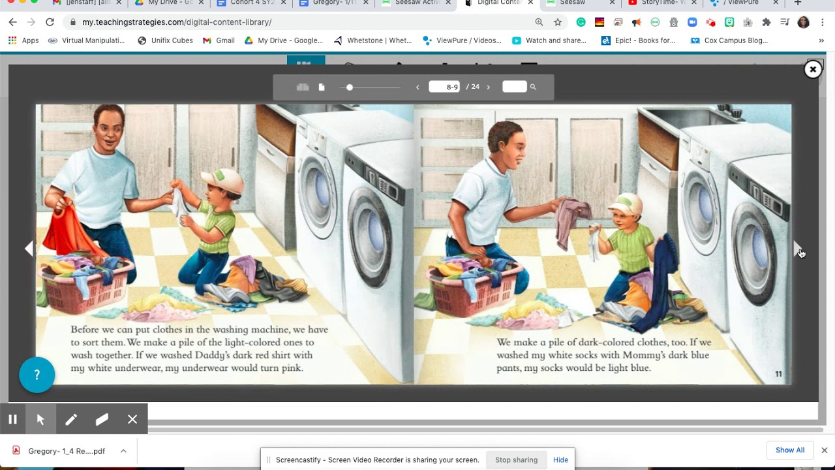
Task: Go to next page in viewer toolbar
Action: pyautogui.click(x=488, y=87)
